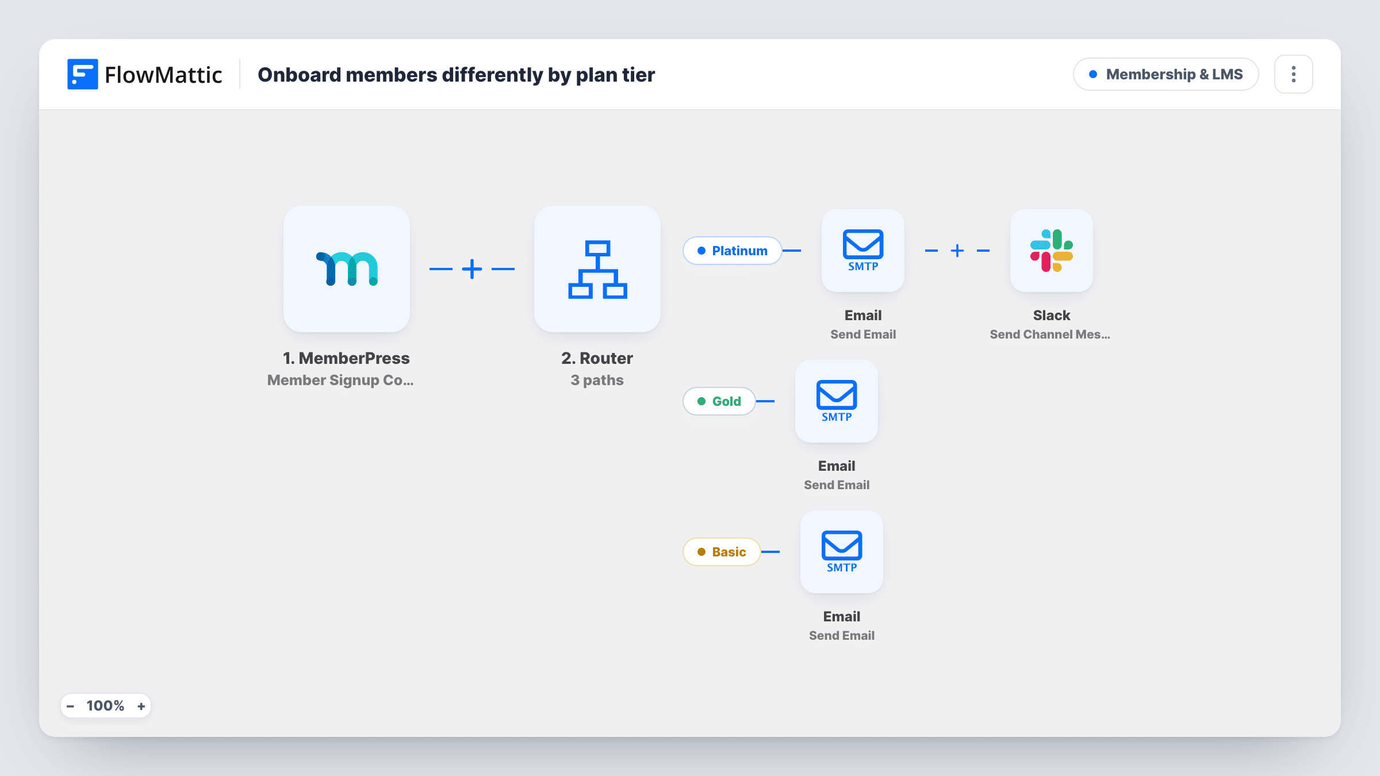This screenshot has width=1380, height=776.
Task: Select the Basic route label
Action: (x=722, y=552)
